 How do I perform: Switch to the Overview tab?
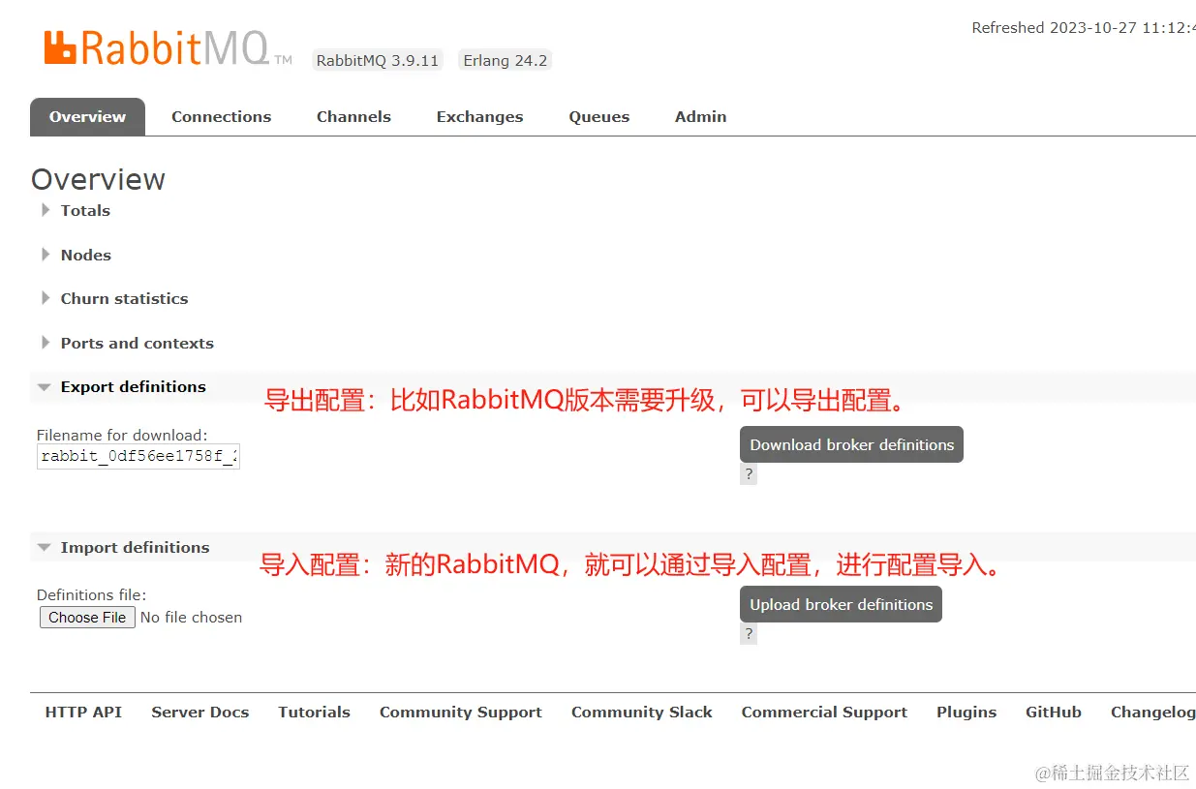[87, 116]
